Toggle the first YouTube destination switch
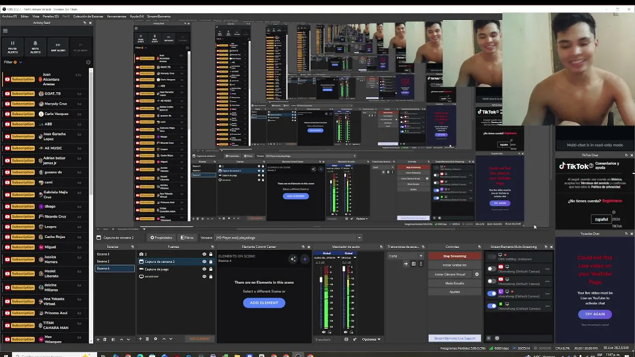The height and width of the screenshot is (357, 635). pyautogui.click(x=491, y=269)
